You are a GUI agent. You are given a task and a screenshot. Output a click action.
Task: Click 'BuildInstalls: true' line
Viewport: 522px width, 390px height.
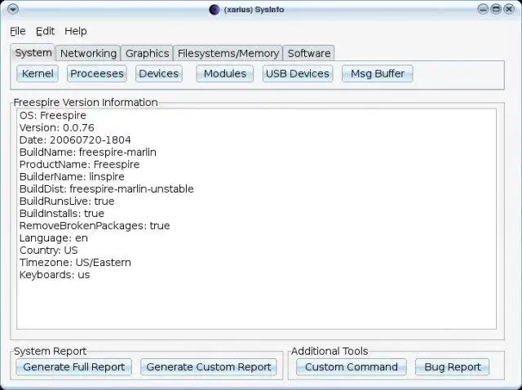click(62, 214)
